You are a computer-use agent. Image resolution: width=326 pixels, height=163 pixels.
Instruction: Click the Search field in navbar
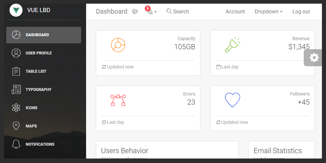point(178,11)
